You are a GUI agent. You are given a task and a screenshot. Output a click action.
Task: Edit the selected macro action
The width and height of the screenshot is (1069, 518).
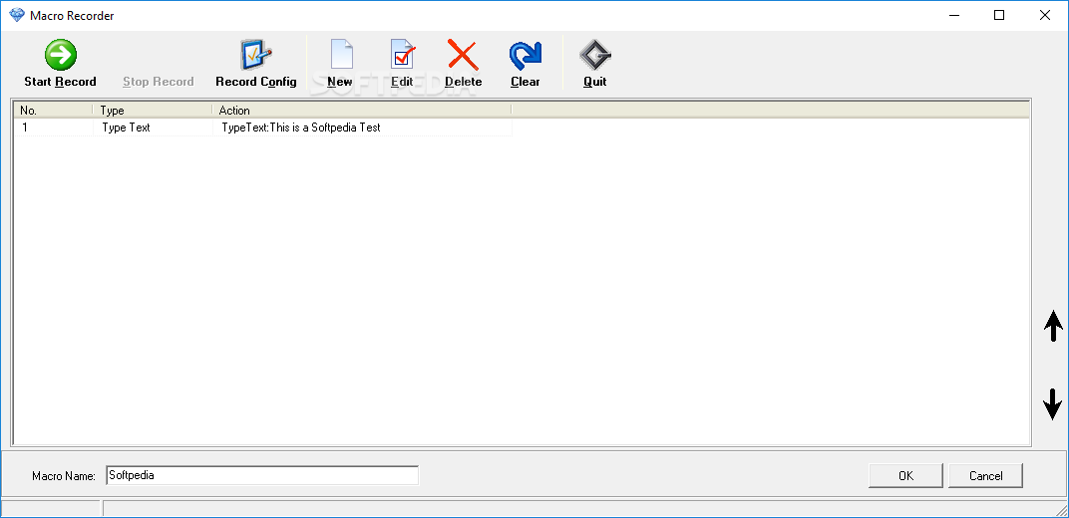[402, 64]
